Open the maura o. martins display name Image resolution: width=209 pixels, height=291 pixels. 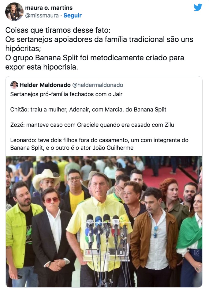point(49,8)
